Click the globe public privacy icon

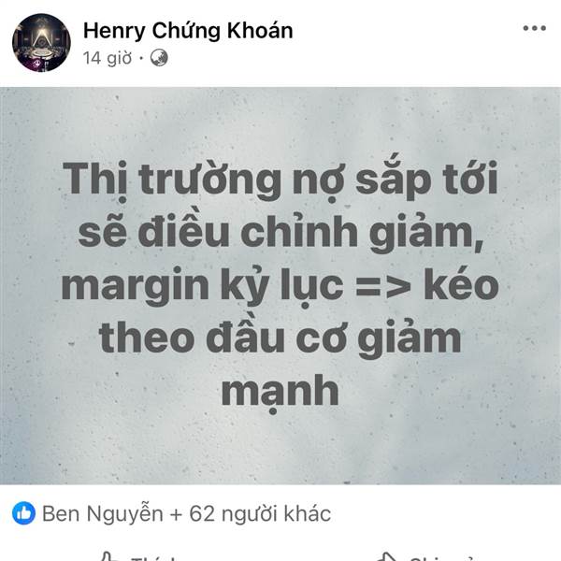(159, 58)
